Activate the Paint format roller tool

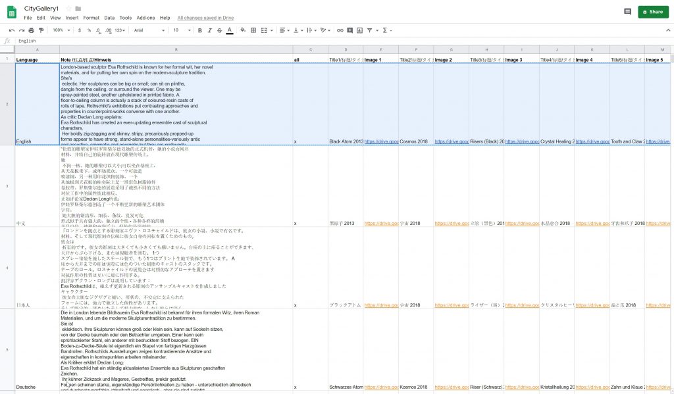tap(41, 30)
